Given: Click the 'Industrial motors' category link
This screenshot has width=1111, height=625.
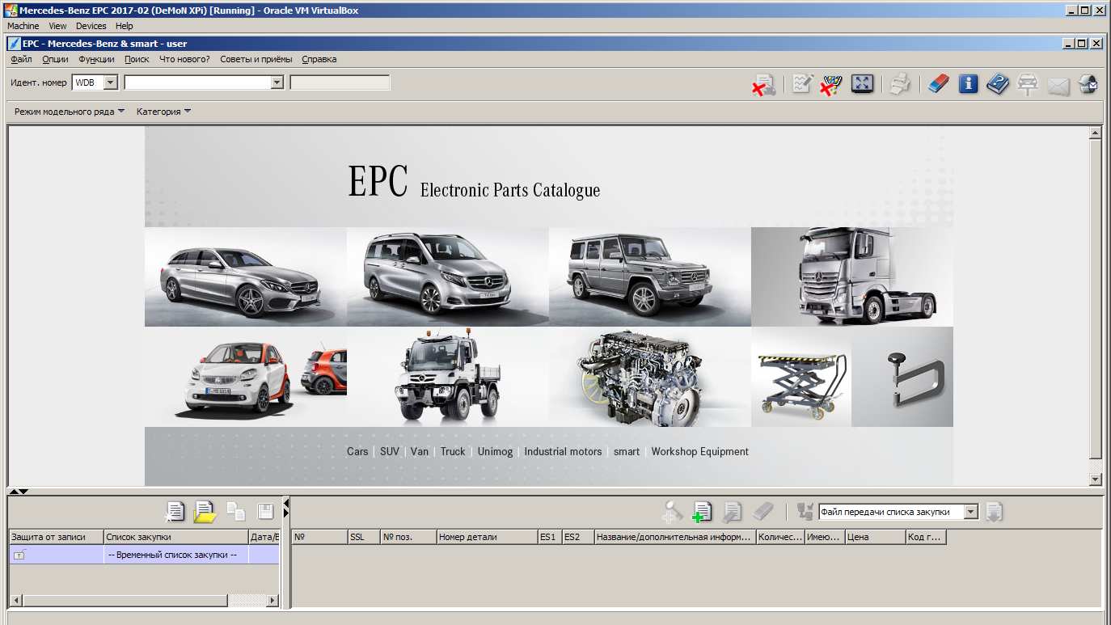Looking at the screenshot, I should [x=563, y=452].
